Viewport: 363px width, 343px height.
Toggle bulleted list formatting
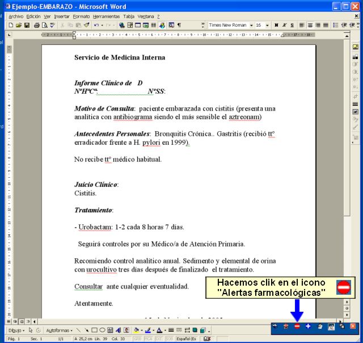pos(335,25)
